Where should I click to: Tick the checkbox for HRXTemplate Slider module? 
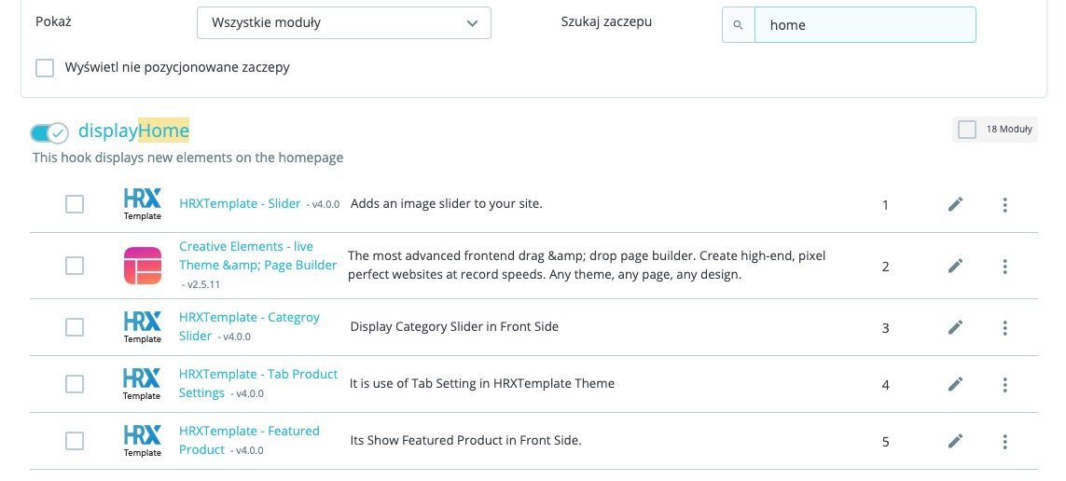tap(75, 204)
